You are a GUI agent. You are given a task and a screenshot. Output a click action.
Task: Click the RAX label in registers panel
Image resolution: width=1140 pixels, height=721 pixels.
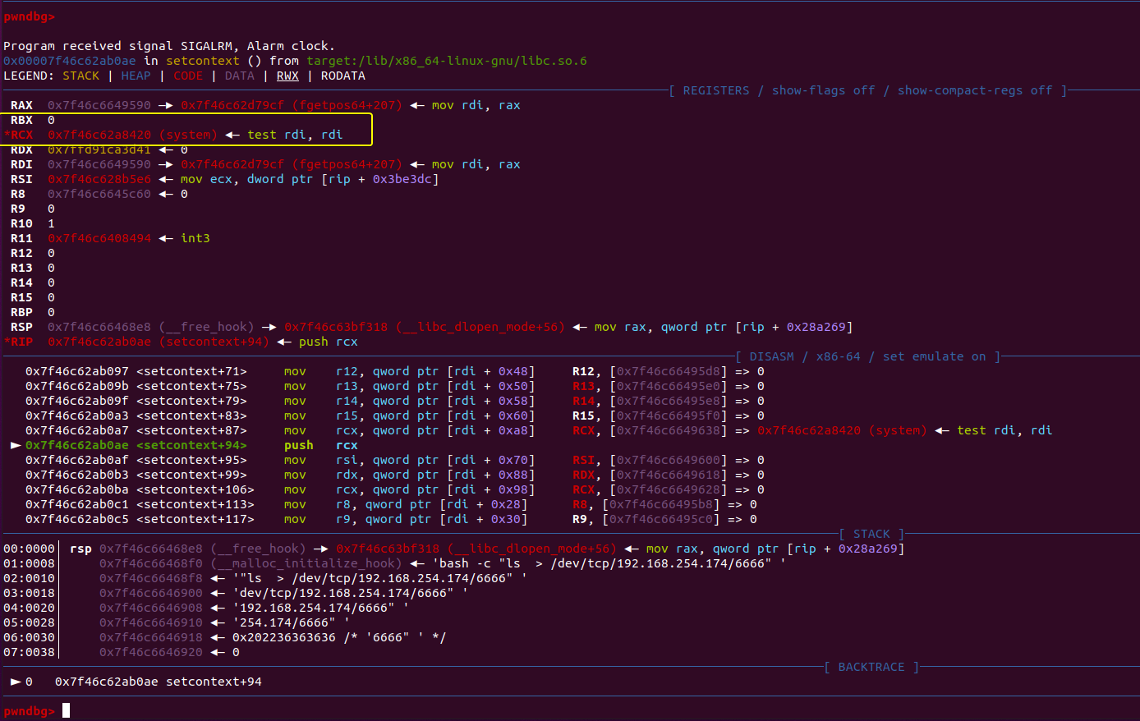click(x=21, y=105)
